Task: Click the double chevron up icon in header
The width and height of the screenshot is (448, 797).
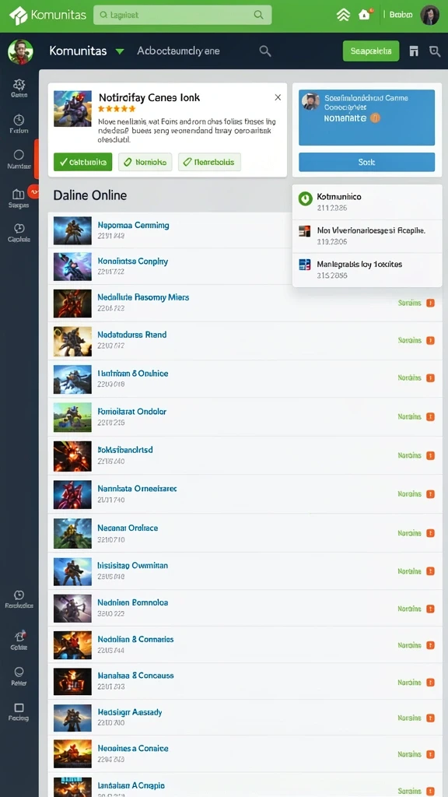Action: [x=343, y=15]
